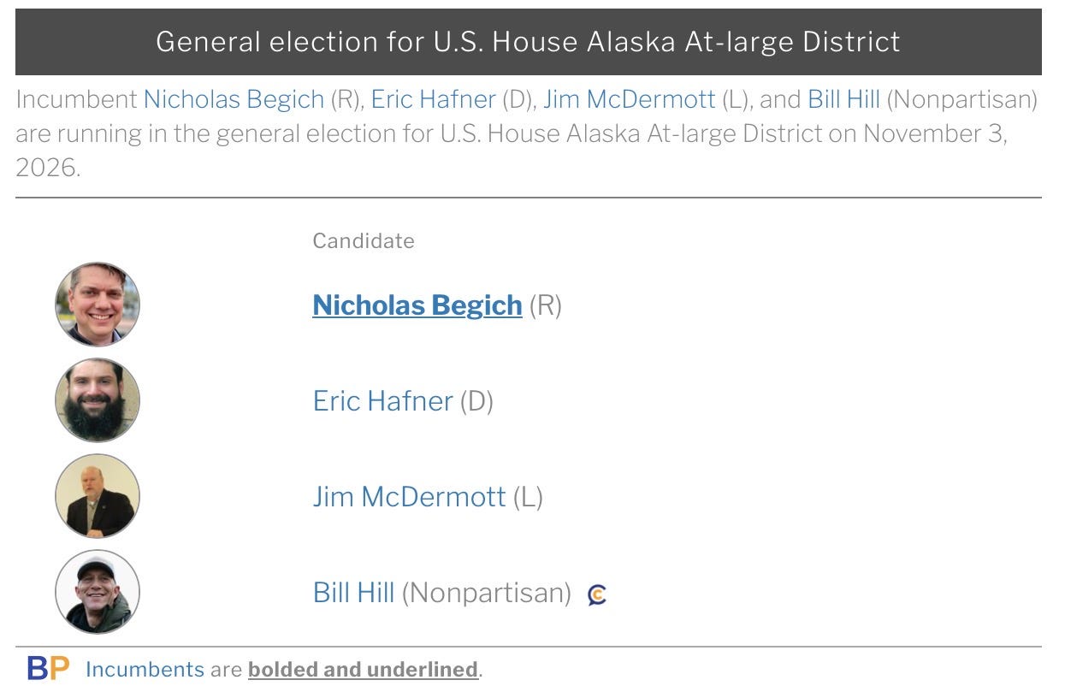Image resolution: width=1065 pixels, height=686 pixels.
Task: Click Bill Hill's profile photo with cap
Action: [98, 592]
